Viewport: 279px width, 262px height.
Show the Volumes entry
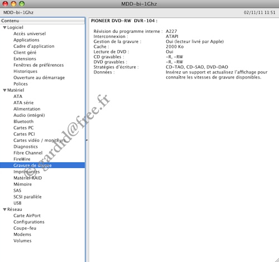[22, 241]
